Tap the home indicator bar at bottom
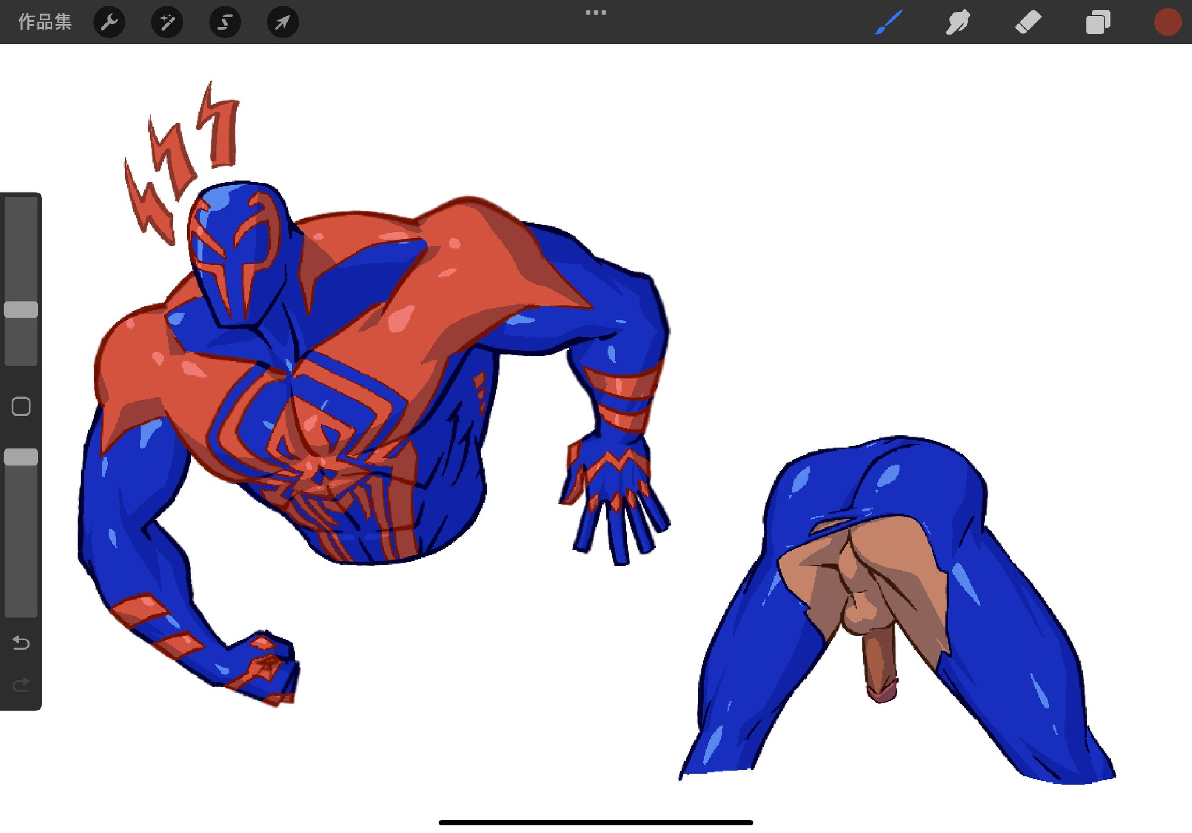This screenshot has width=1192, height=833. 595,822
